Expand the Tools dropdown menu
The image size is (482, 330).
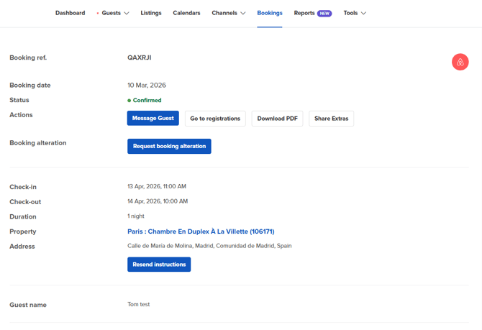tap(355, 13)
